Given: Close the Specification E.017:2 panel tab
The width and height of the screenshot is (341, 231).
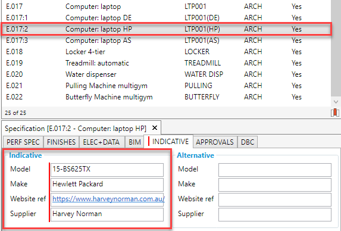Looking at the screenshot, I should tap(154, 128).
